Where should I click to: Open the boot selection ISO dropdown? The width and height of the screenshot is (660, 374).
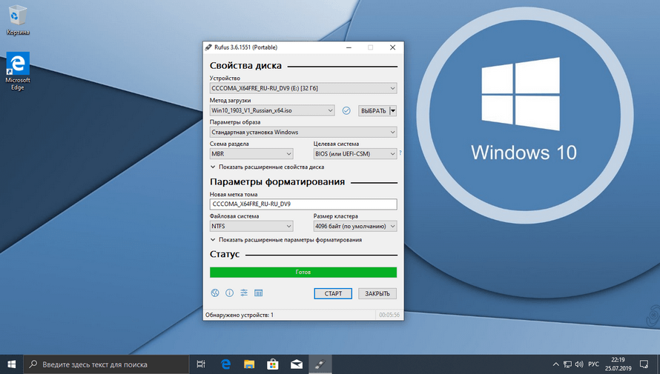coord(272,110)
